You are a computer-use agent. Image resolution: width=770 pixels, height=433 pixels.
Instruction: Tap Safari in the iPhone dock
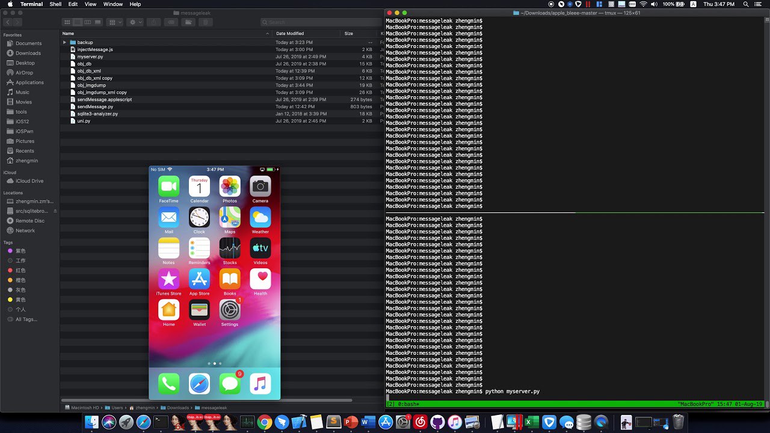point(199,384)
